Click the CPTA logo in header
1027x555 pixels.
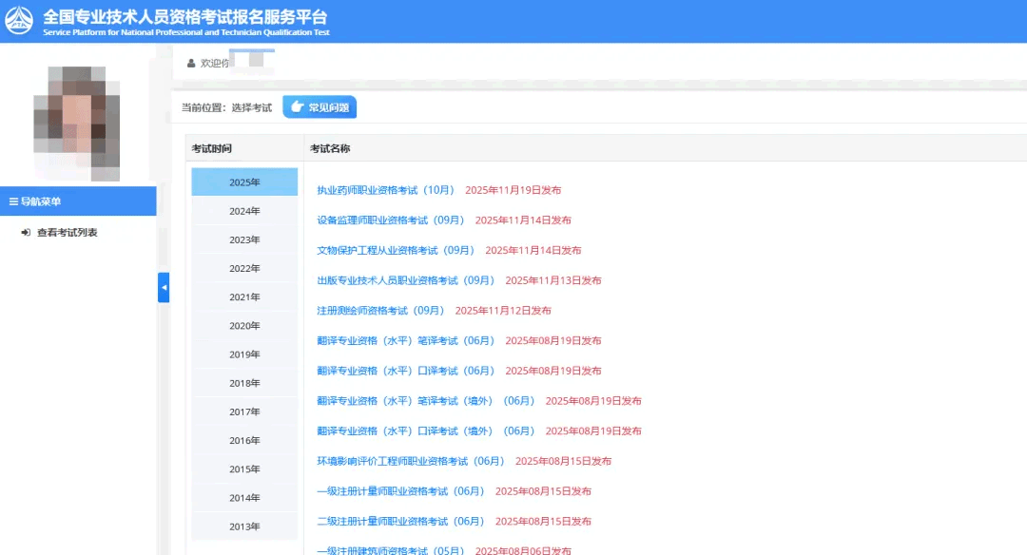pyautogui.click(x=19, y=21)
